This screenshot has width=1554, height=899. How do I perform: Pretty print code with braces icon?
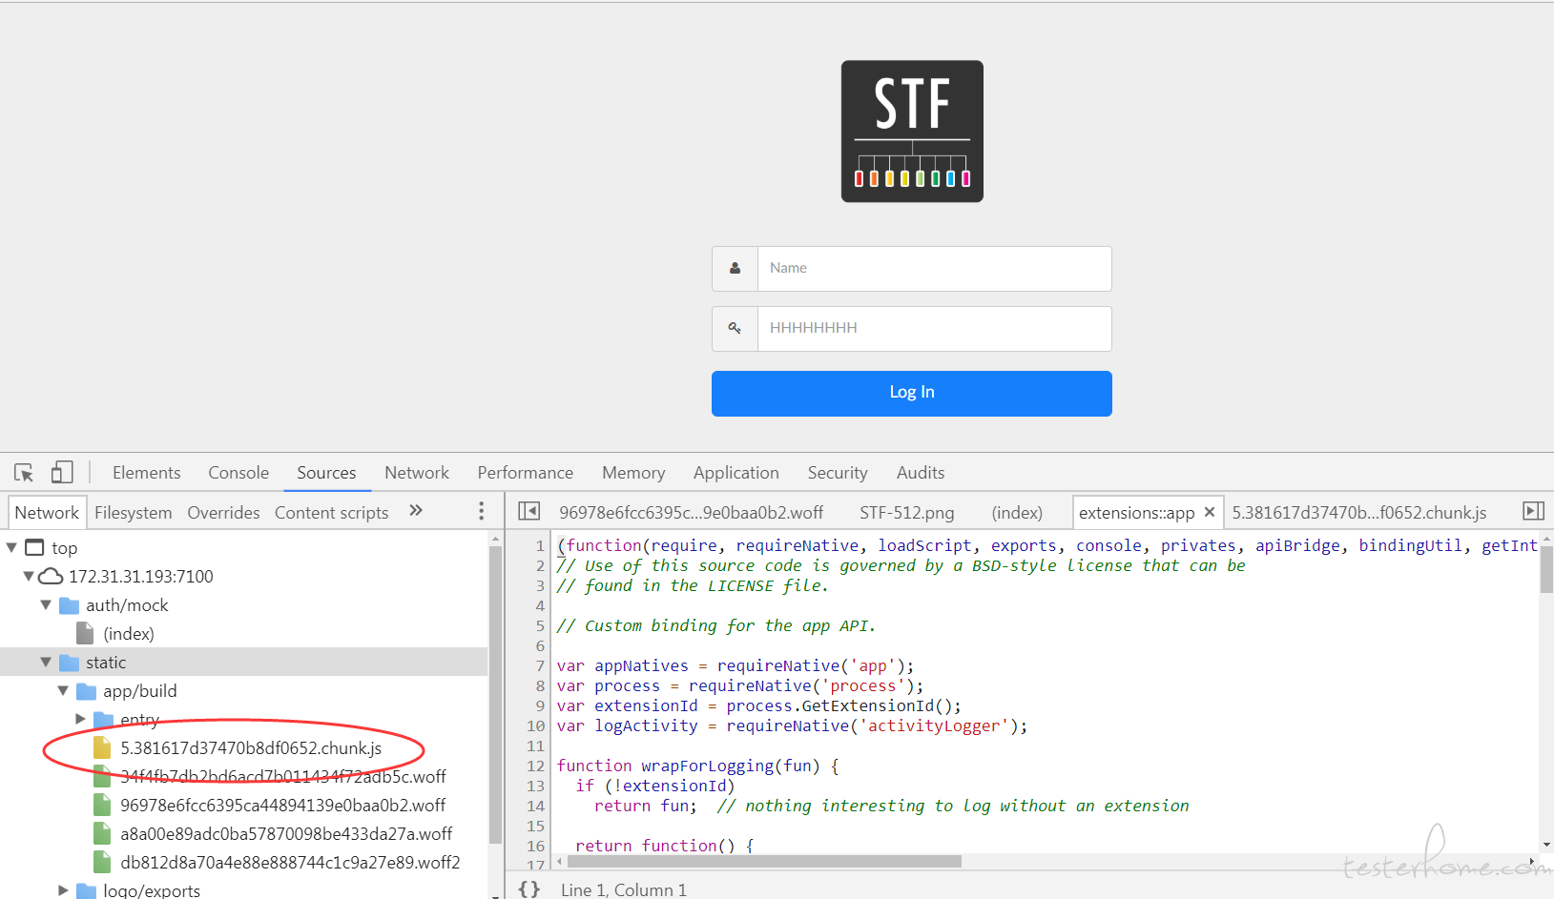(x=528, y=889)
